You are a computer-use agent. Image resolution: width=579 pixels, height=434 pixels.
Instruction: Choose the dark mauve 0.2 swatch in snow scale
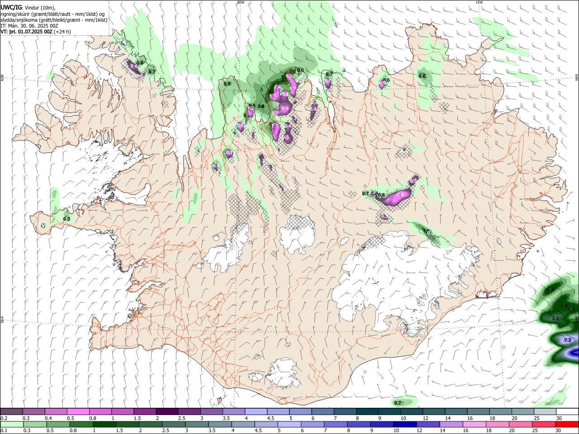(x=11, y=411)
